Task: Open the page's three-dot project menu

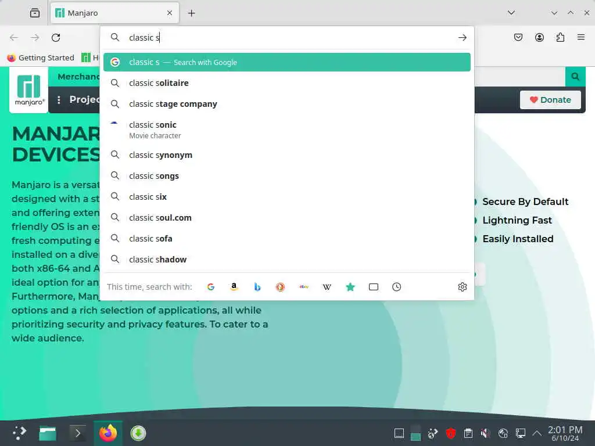Action: click(59, 100)
